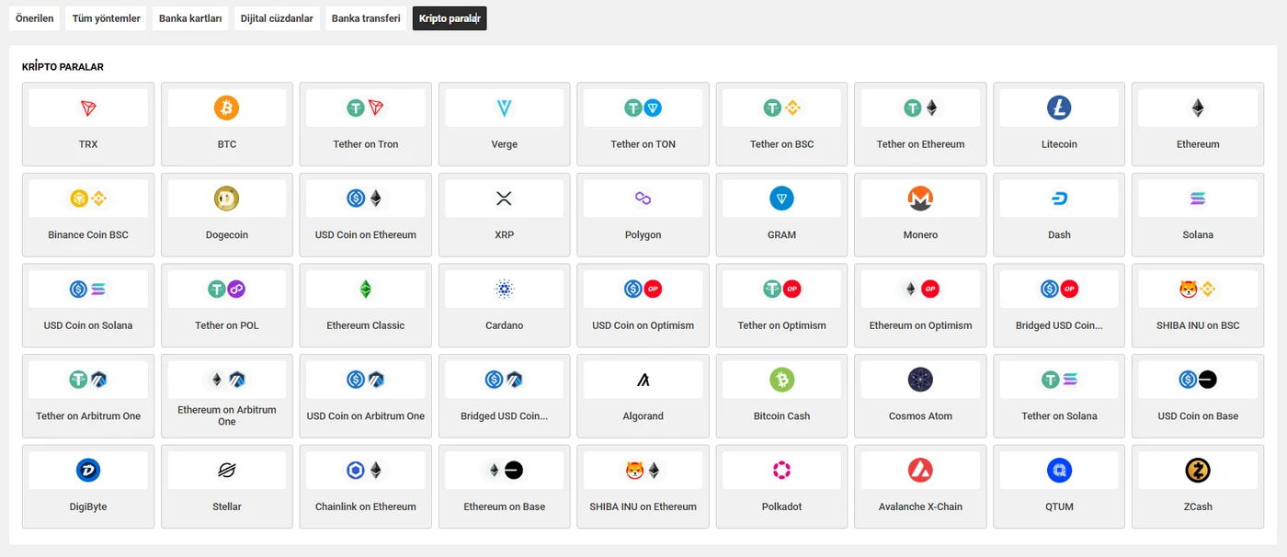
Task: Choose the Dash icon
Action: 1059,199
